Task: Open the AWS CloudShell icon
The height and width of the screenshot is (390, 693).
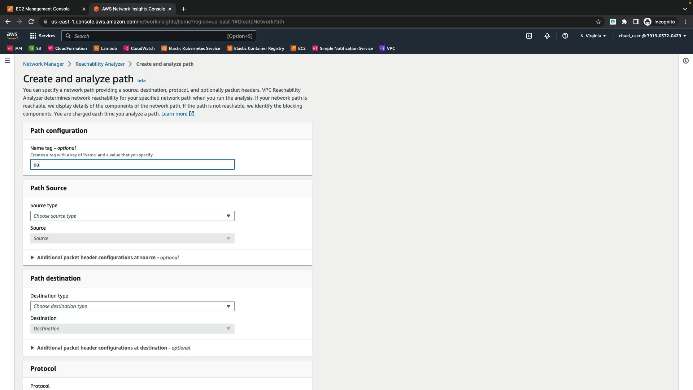Action: [529, 36]
